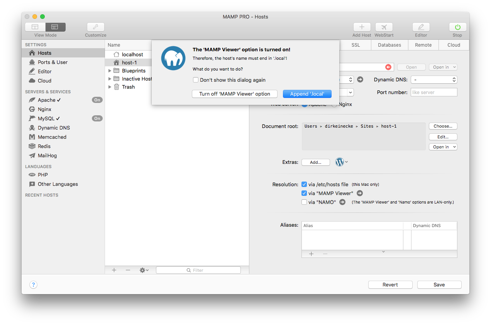Select the MailHog service
This screenshot has width=491, height=325.
pos(48,155)
